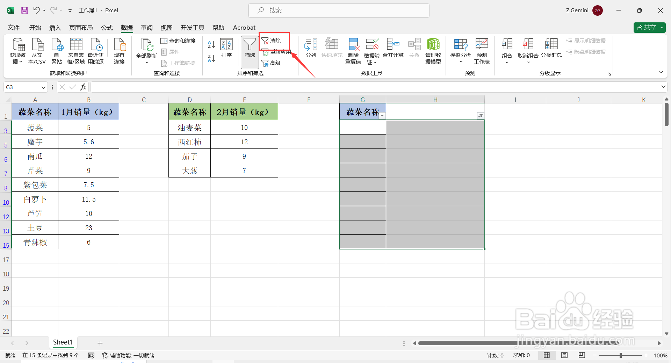Click the 分类汇总 (Subtotal) icon
The height and width of the screenshot is (363, 671).
pos(551,50)
